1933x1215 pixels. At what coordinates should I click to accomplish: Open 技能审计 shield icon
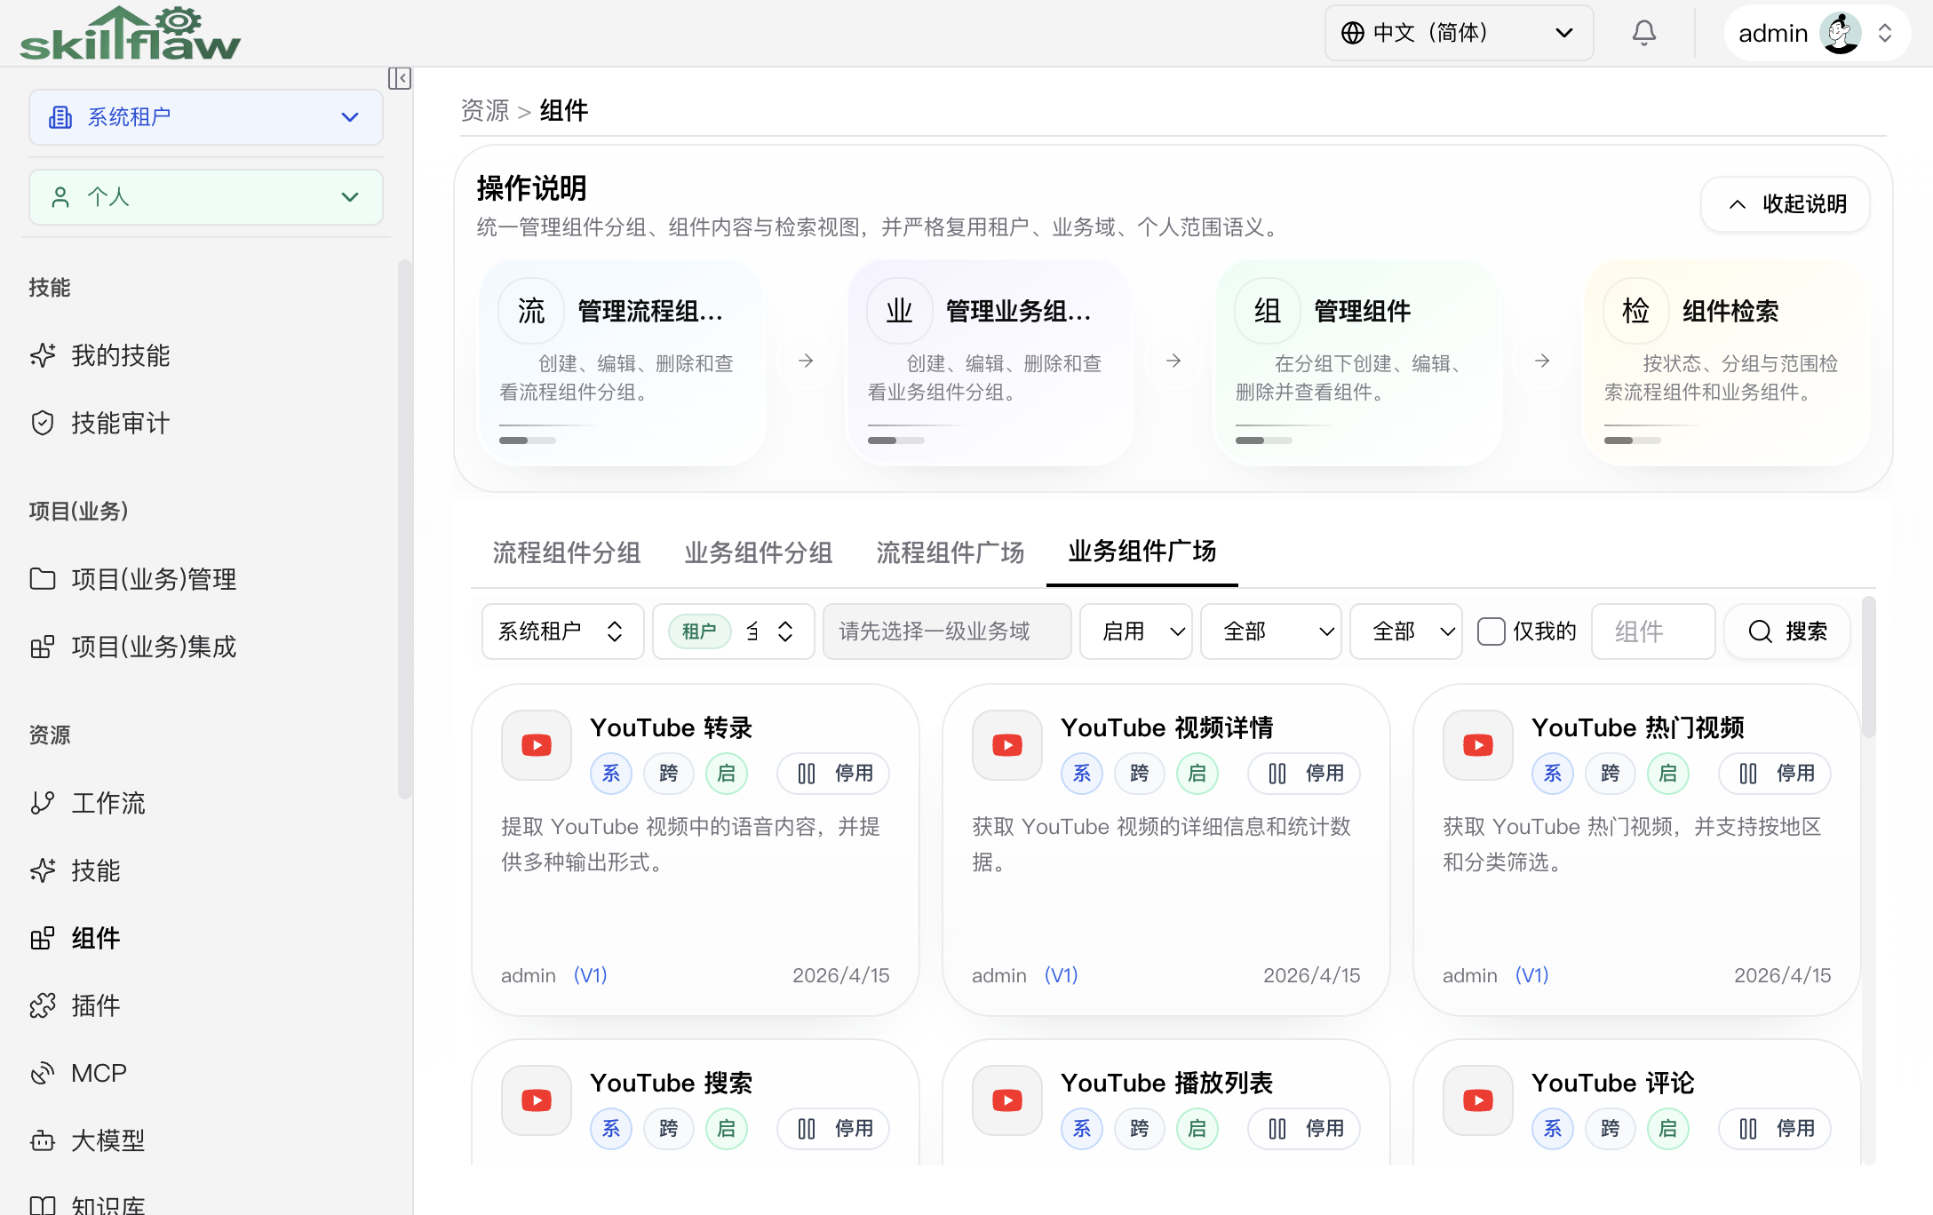(43, 423)
